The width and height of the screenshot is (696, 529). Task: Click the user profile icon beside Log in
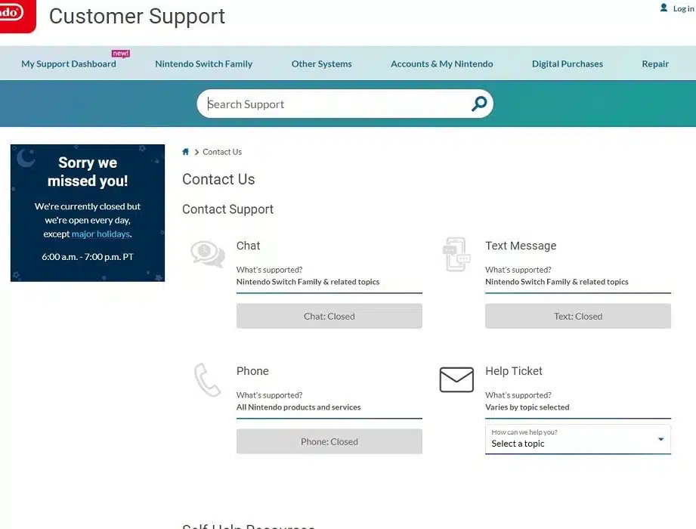point(664,8)
